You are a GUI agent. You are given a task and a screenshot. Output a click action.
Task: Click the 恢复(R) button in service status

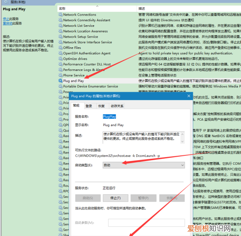point(172,198)
